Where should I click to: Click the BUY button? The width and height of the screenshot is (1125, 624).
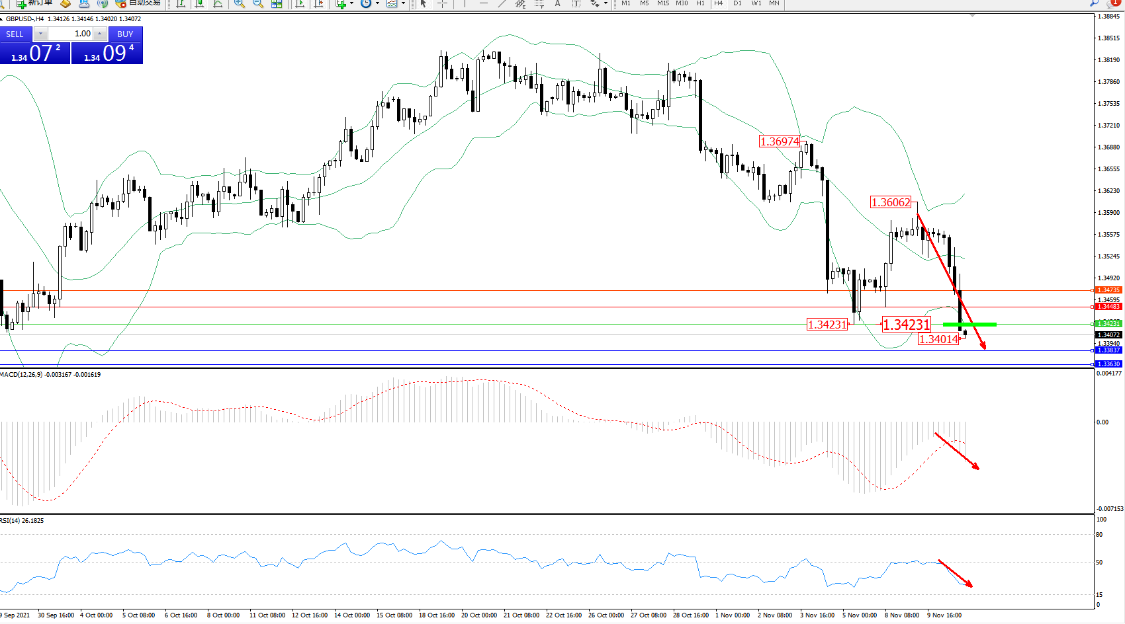click(x=125, y=34)
